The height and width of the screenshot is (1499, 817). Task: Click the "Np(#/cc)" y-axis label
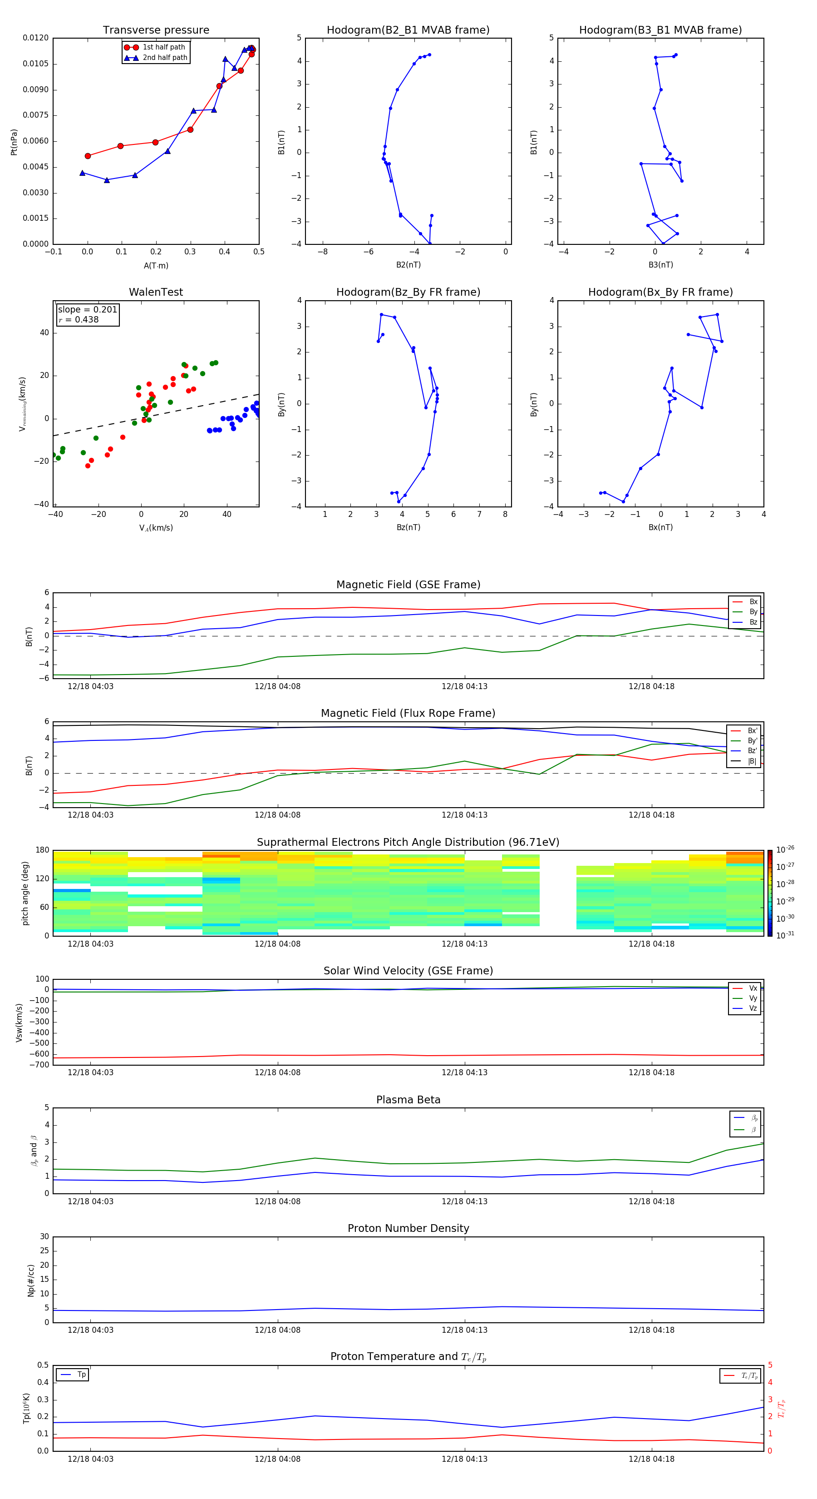click(31, 1280)
